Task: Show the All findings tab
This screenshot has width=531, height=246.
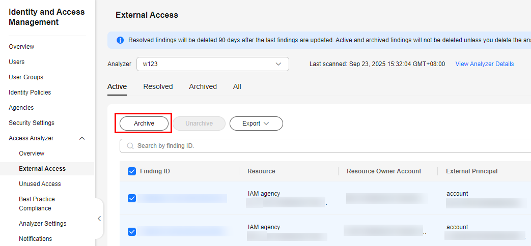Action: (237, 86)
